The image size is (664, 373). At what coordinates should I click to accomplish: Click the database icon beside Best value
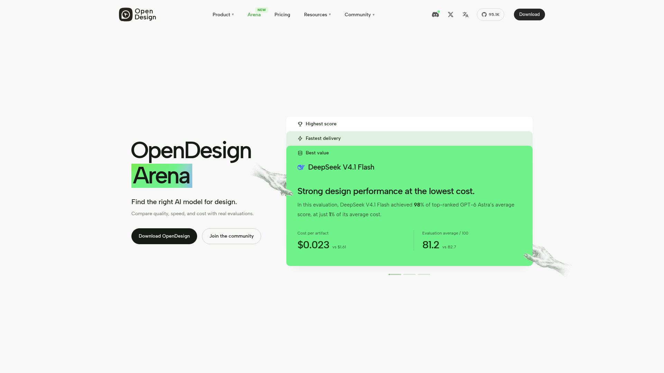[300, 153]
